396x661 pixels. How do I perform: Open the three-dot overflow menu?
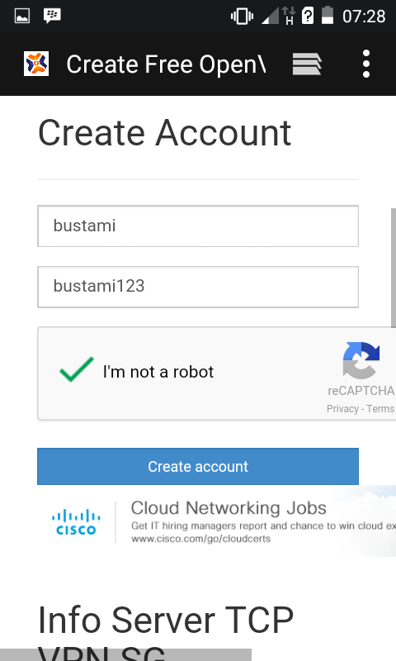(366, 64)
